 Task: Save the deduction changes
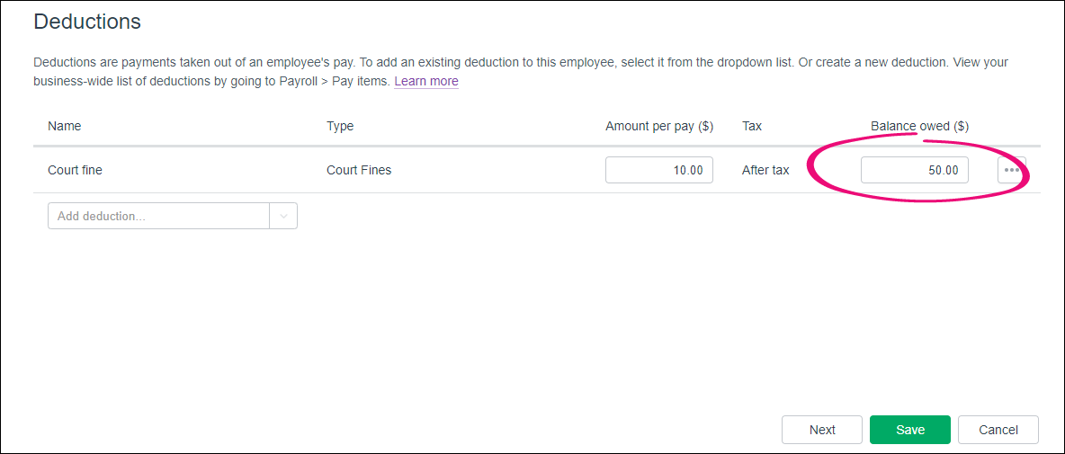point(910,430)
